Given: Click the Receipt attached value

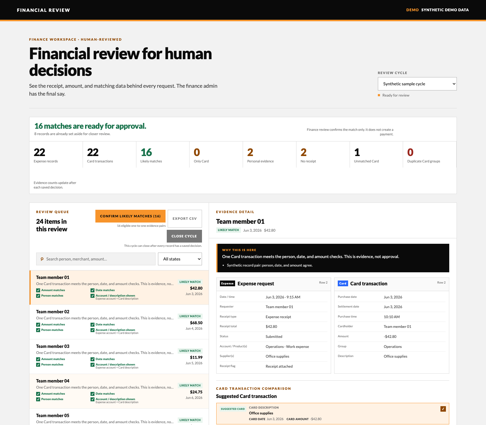Looking at the screenshot, I should (x=279, y=366).
